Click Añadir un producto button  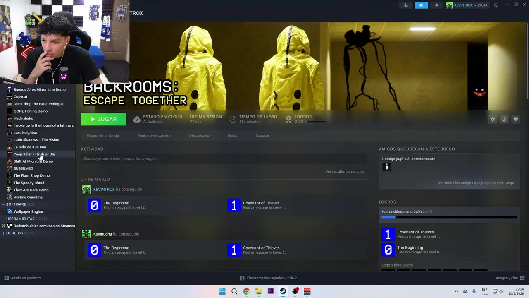pyautogui.click(x=22, y=278)
